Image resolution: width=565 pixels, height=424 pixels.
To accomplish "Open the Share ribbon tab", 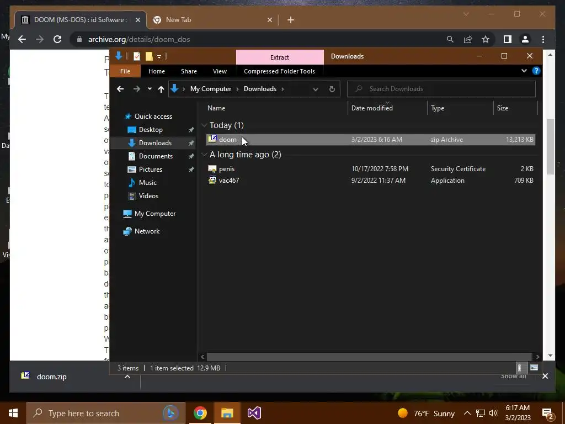I will 189,71.
